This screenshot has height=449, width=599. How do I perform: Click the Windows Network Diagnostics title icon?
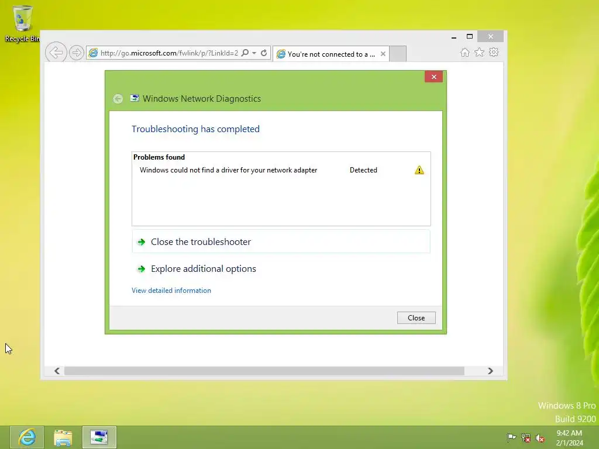point(135,98)
